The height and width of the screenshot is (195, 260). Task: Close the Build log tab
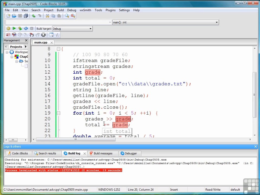pyautogui.click(x=84, y=154)
